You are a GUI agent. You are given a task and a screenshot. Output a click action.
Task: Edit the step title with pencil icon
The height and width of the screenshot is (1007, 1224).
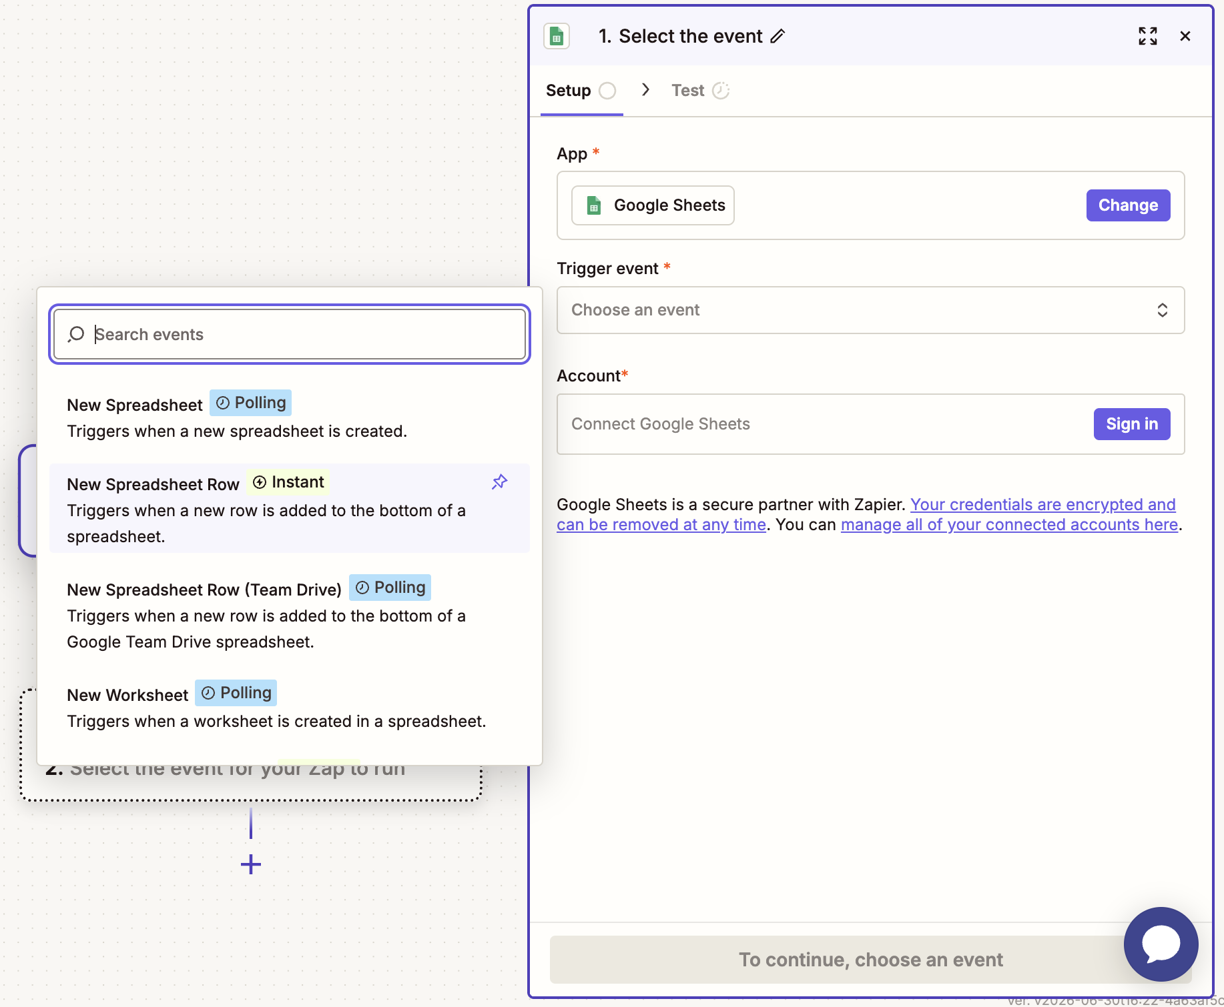(778, 36)
